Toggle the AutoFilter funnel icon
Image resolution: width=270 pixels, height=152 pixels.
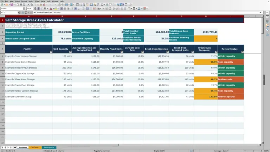click(x=87, y=5)
